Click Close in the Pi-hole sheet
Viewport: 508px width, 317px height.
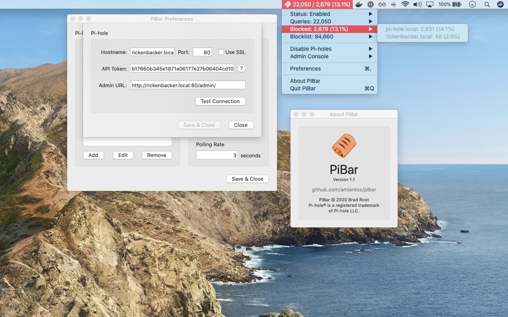(x=241, y=125)
